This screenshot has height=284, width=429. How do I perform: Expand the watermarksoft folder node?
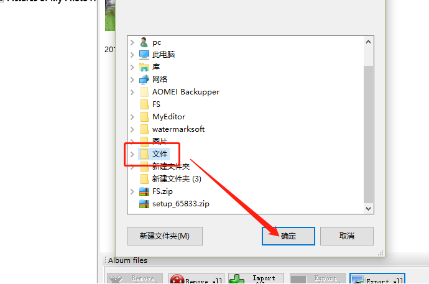click(132, 129)
